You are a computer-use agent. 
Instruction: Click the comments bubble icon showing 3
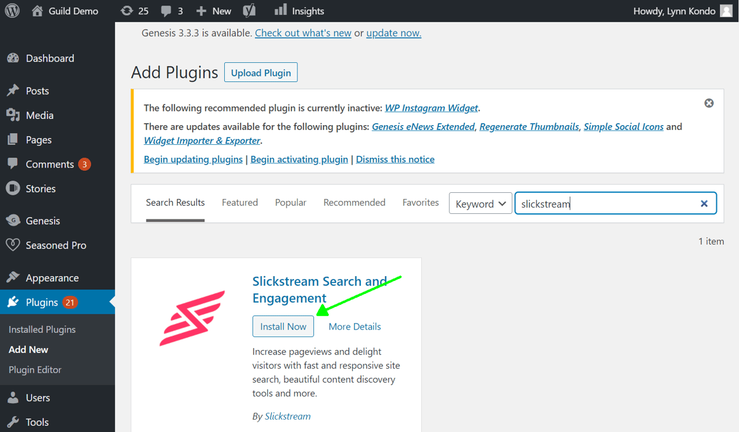[x=166, y=10]
